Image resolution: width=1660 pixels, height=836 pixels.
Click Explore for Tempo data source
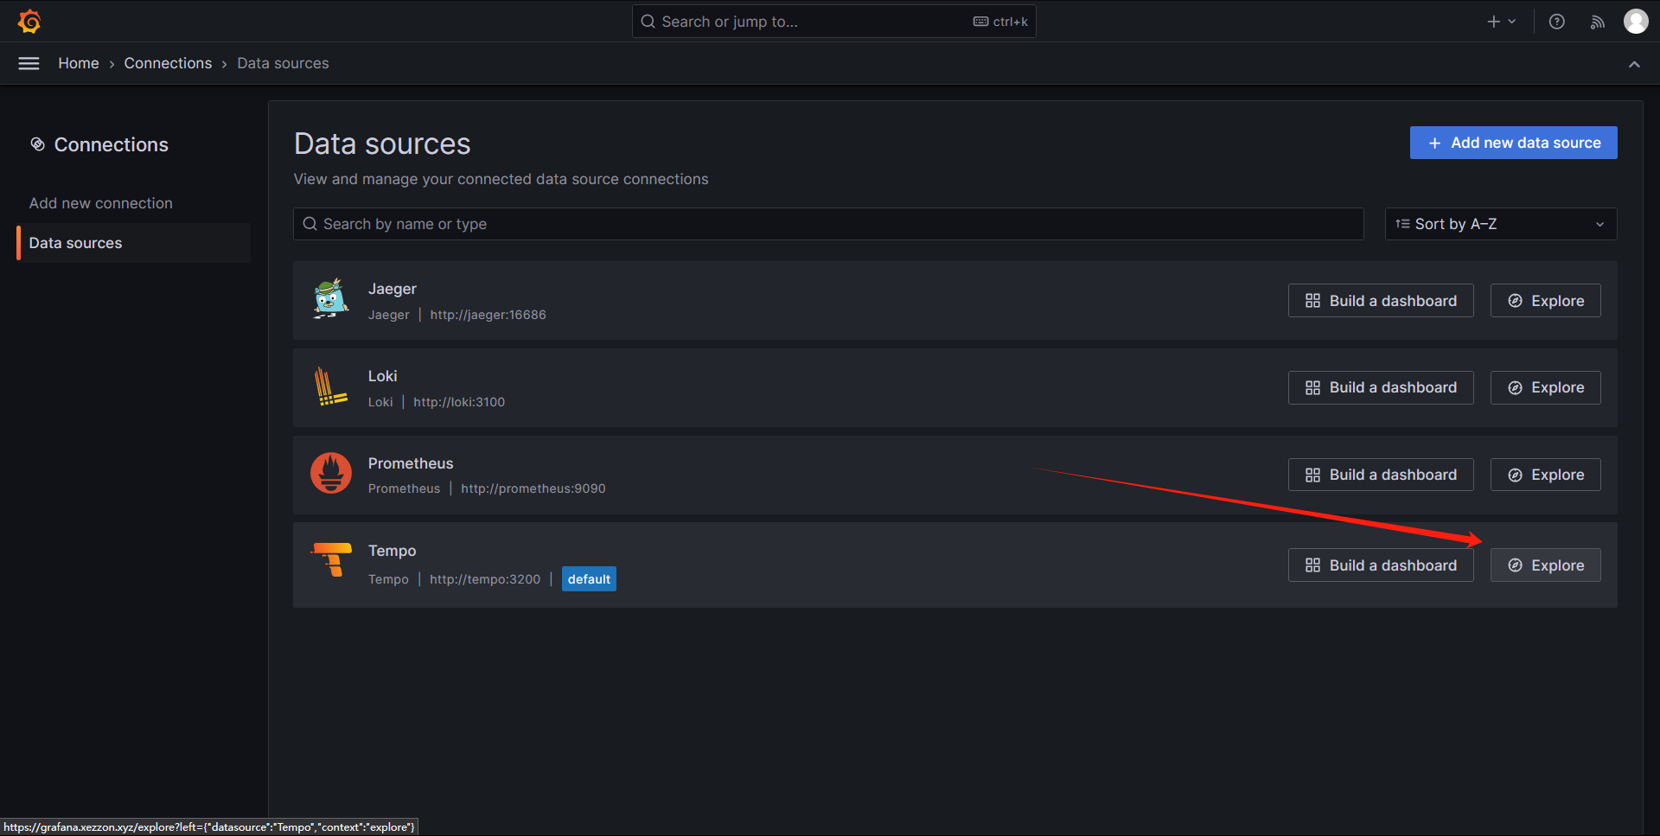[x=1545, y=565]
